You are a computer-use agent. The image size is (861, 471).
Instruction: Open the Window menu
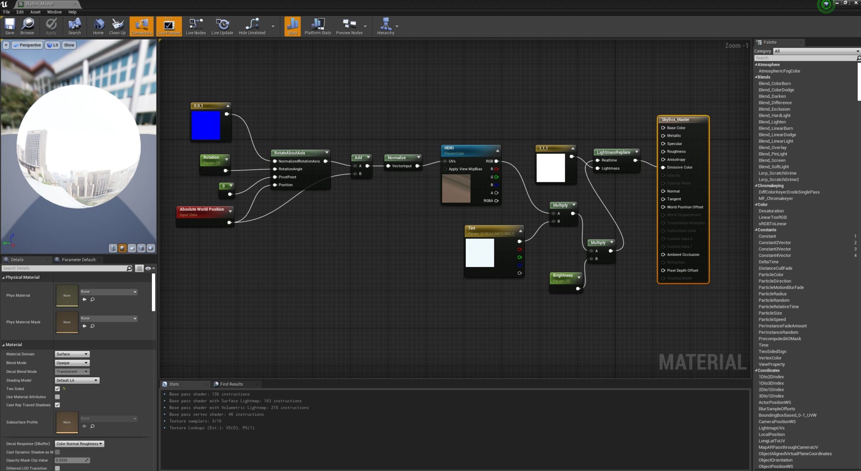pyautogui.click(x=54, y=12)
